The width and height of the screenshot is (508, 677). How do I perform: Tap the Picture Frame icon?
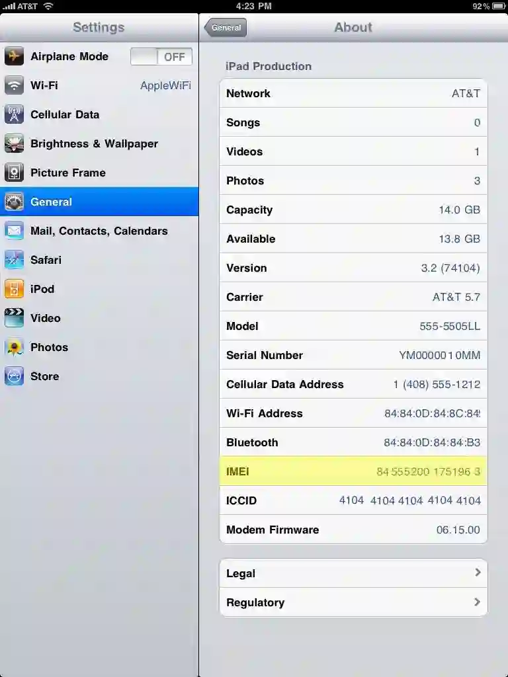(x=14, y=173)
